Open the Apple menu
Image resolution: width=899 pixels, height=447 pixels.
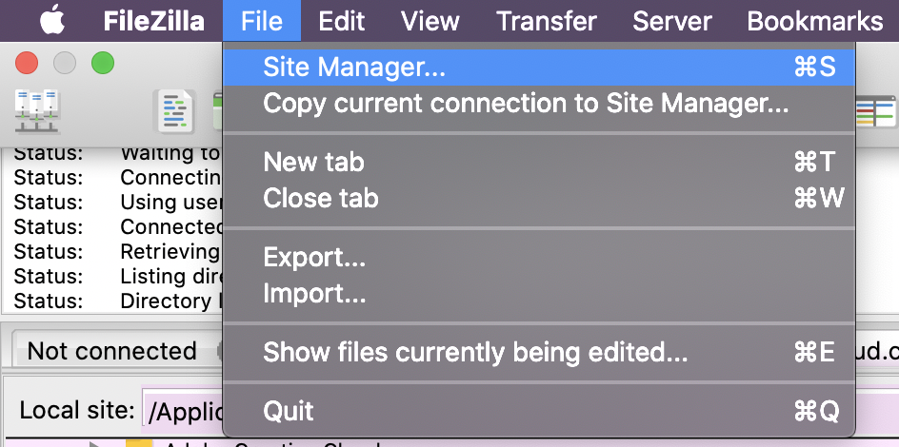tap(52, 21)
